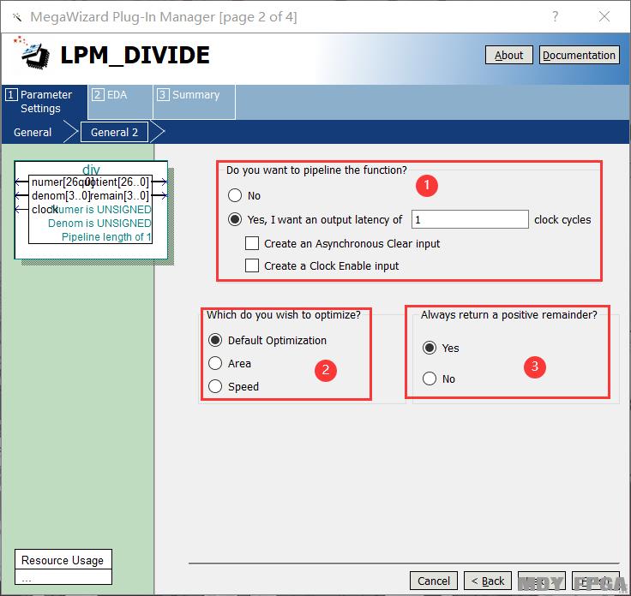
Task: Go to the General sub-page
Action: [33, 132]
